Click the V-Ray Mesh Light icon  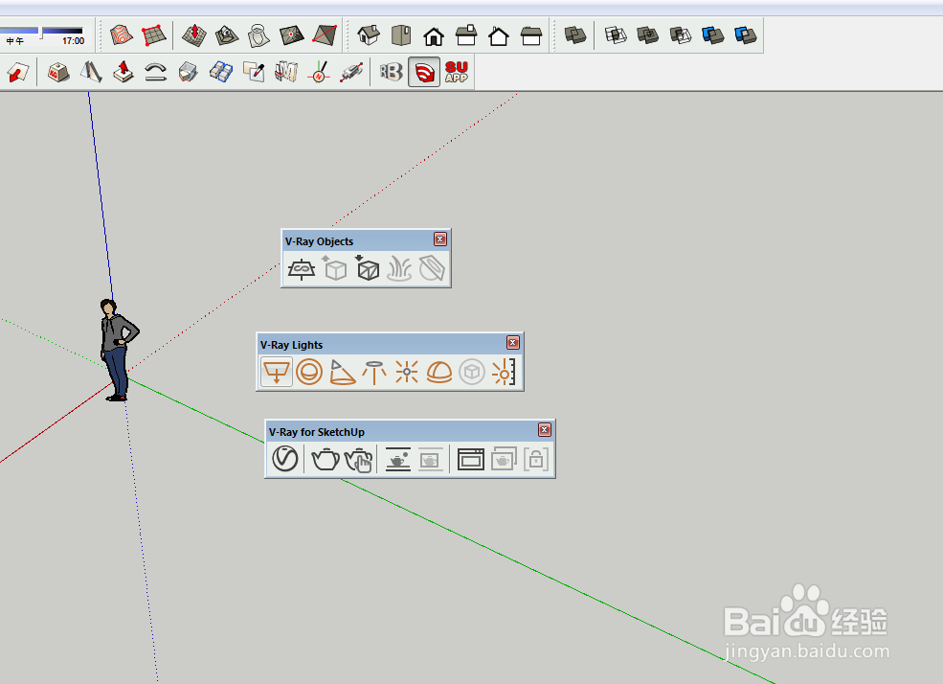[x=471, y=373]
